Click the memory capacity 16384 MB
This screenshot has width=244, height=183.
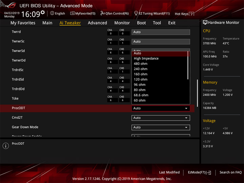(x=209, y=108)
